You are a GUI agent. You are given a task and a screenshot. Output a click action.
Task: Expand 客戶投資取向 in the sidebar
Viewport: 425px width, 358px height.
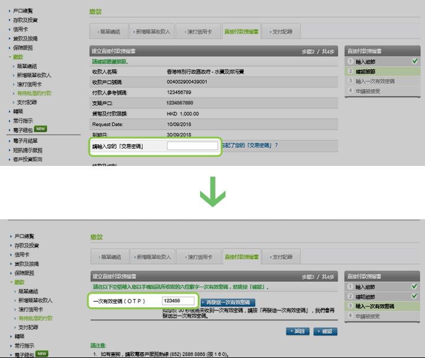pos(28,160)
